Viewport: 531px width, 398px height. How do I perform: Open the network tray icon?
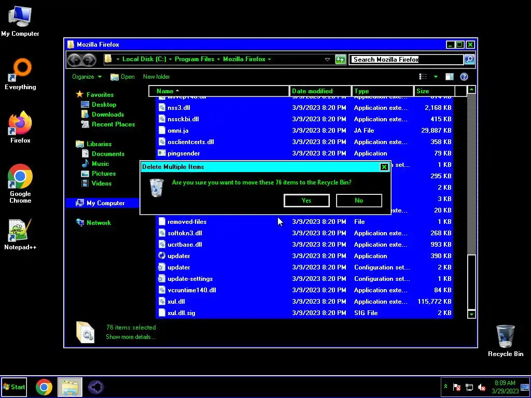point(469,387)
